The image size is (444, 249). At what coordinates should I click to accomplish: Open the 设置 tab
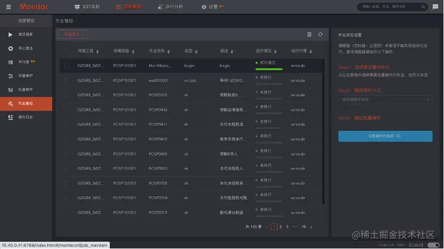pyautogui.click(x=212, y=7)
